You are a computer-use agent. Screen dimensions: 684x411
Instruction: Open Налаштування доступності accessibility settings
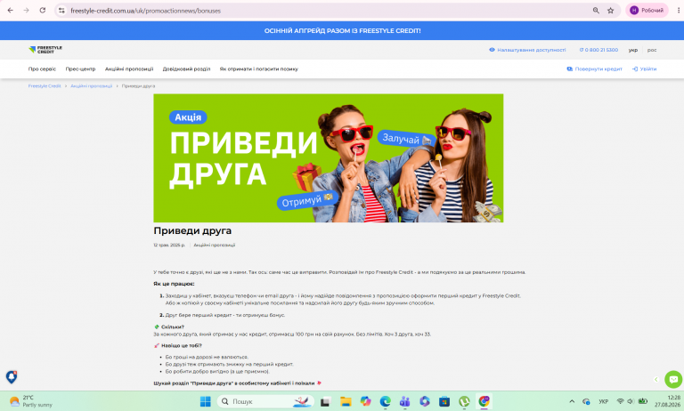click(527, 50)
